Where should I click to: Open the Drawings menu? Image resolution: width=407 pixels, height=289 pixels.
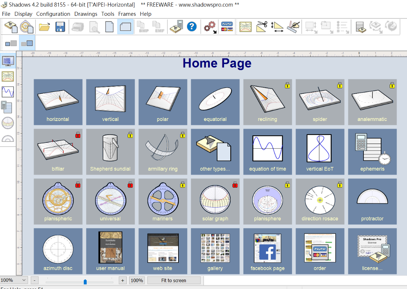[86, 14]
